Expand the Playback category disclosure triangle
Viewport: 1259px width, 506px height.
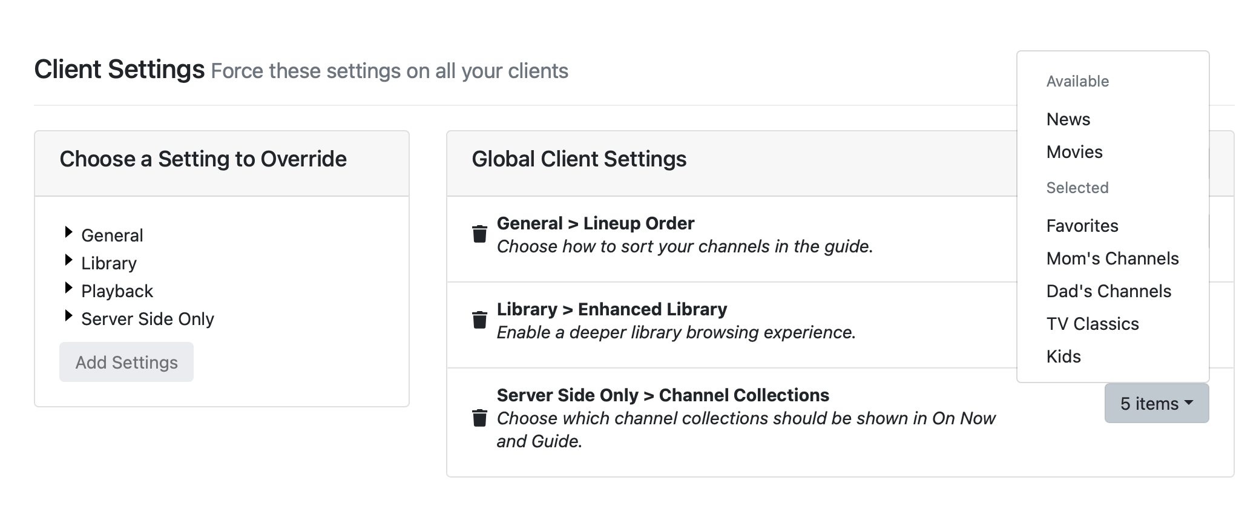tap(68, 289)
